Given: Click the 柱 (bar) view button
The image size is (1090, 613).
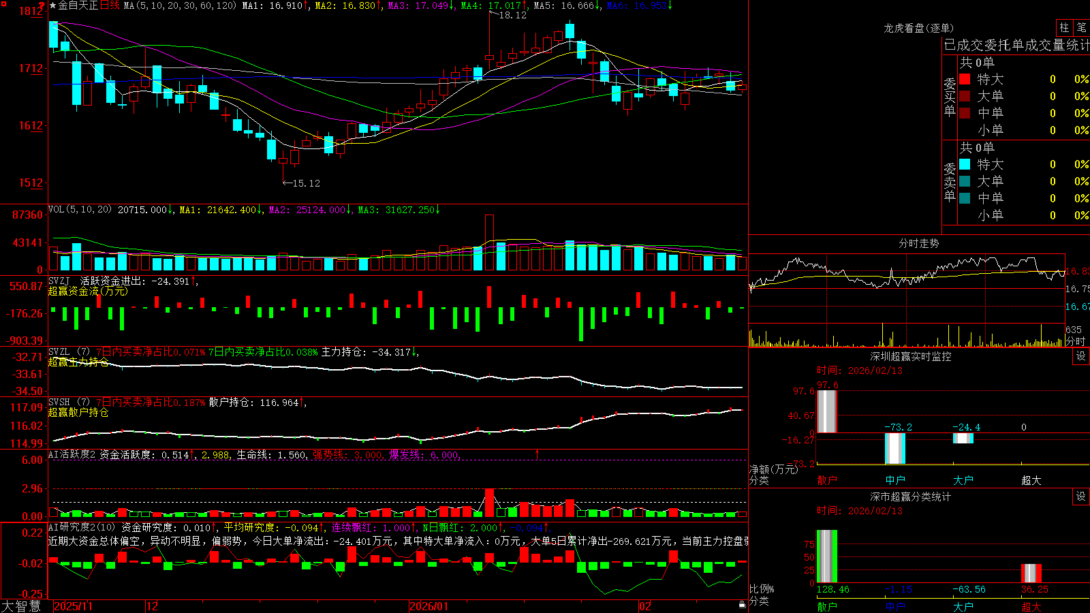Looking at the screenshot, I should pyautogui.click(x=1064, y=28).
